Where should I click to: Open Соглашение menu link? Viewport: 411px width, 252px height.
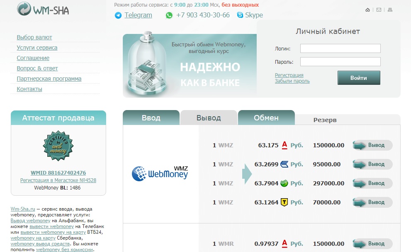coord(33,58)
